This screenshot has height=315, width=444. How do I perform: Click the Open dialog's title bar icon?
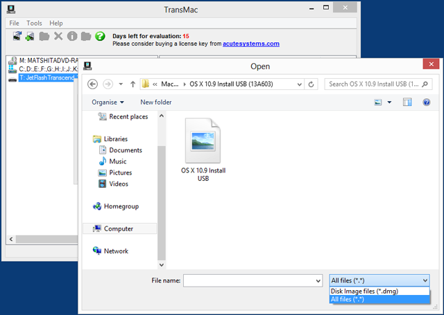[87, 66]
